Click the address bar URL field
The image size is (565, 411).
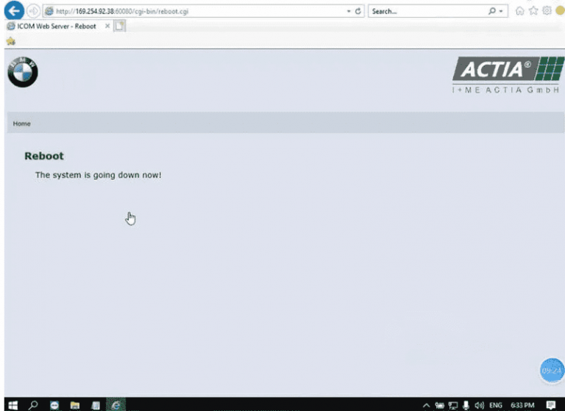(x=191, y=11)
